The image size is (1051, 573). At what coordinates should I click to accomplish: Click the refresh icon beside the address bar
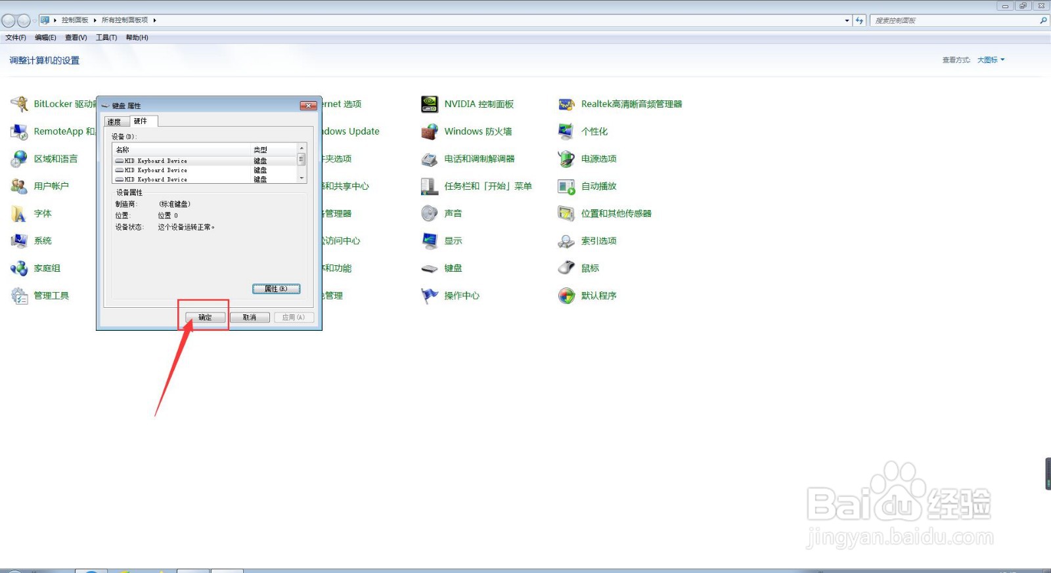[859, 20]
